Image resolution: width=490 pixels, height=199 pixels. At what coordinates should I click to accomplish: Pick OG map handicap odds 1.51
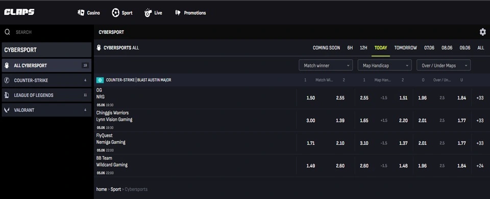403,98
